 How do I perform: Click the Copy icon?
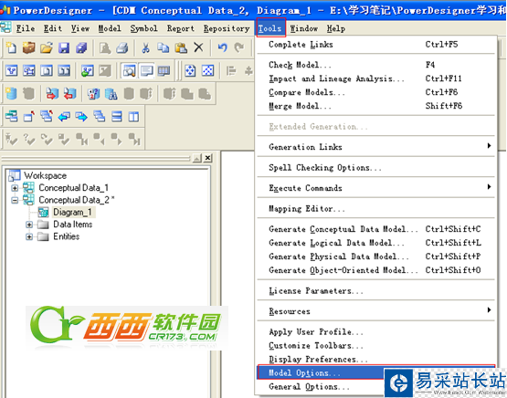coord(164,47)
